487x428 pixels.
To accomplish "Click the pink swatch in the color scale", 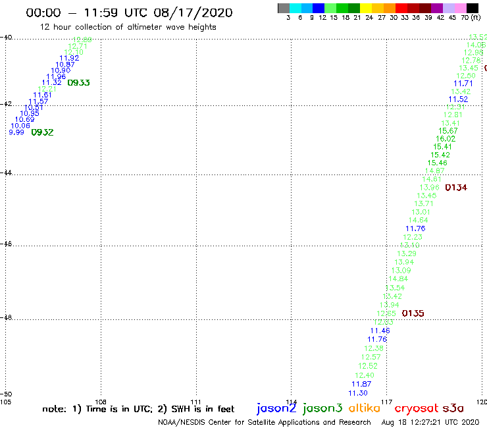I will [x=460, y=9].
